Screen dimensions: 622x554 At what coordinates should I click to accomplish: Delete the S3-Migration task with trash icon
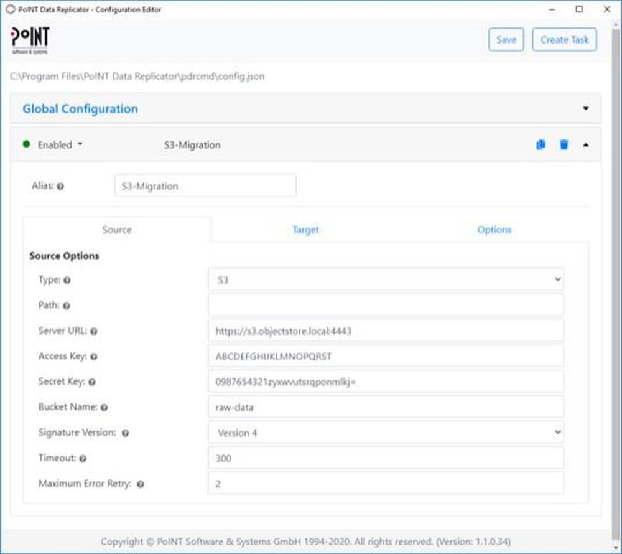(564, 145)
